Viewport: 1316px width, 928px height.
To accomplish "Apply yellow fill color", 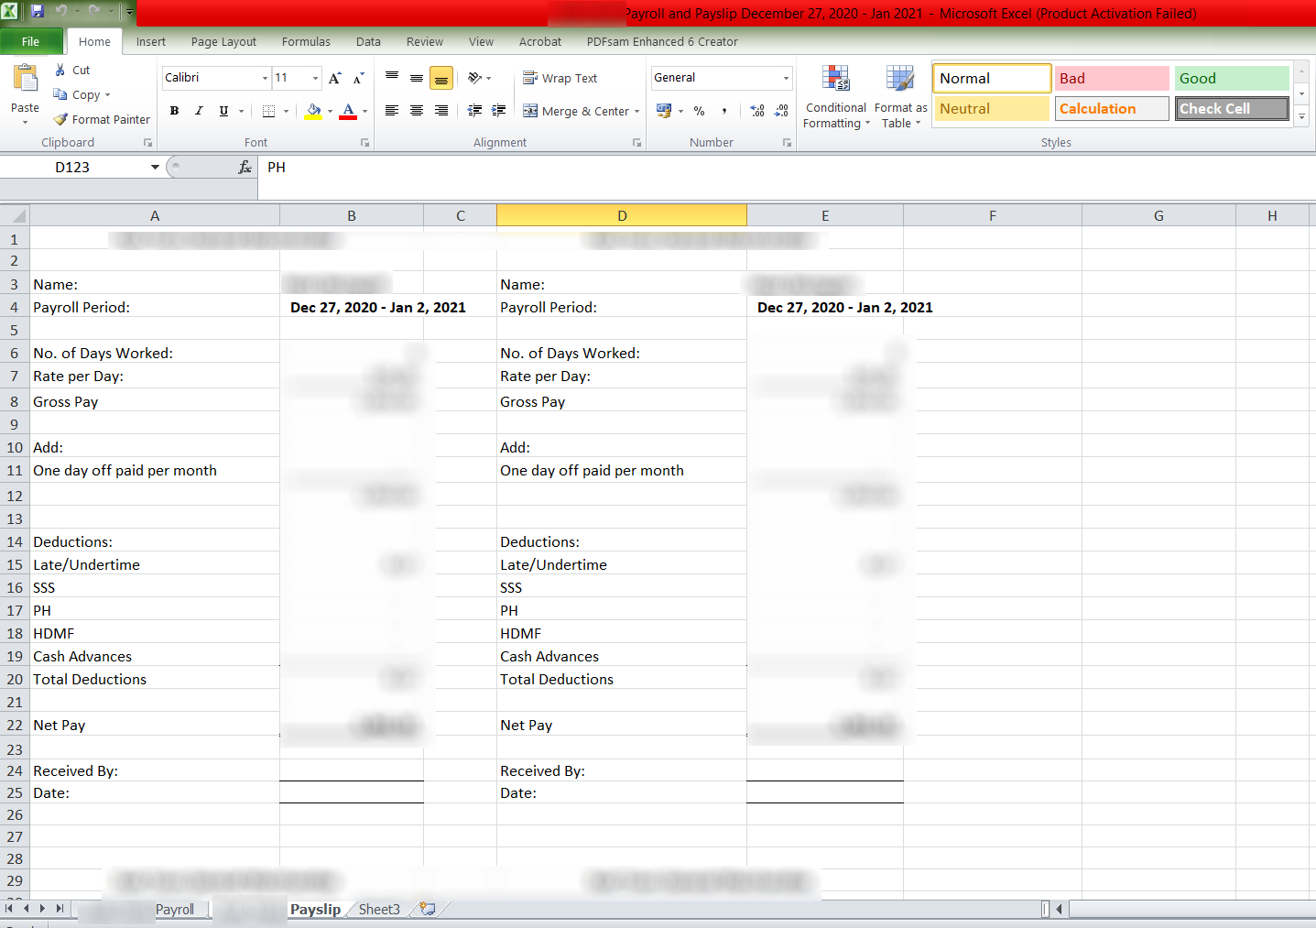I will (x=313, y=111).
